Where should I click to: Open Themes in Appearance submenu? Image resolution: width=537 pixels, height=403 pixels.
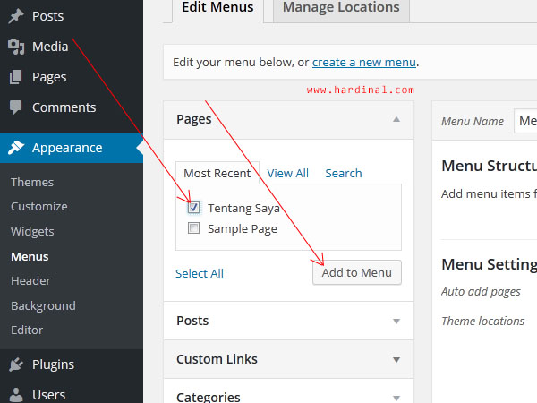32,183
